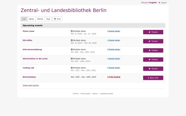Click calendar icon in Coding Lab row
The height and width of the screenshot is (116, 186).
tap(72, 68)
